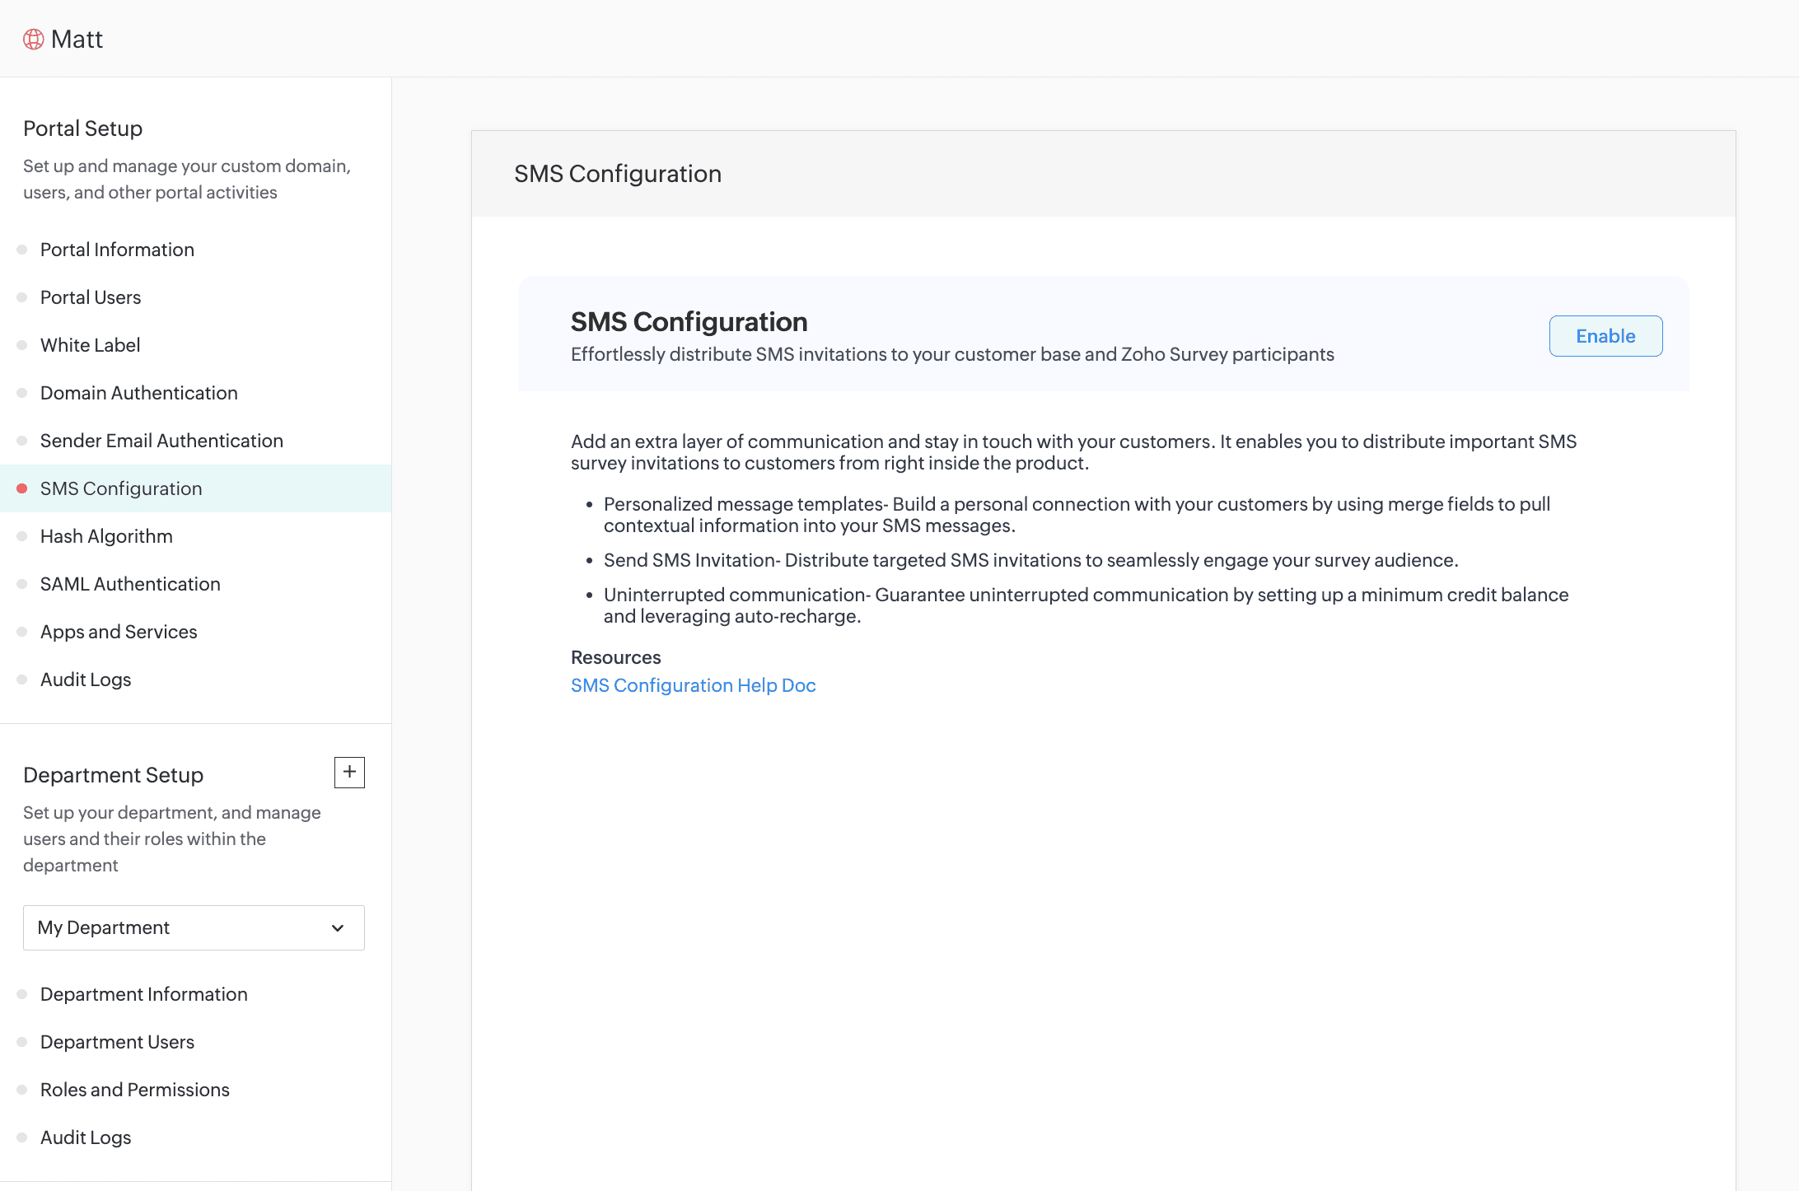This screenshot has width=1799, height=1191.
Task: Click the red bullet beside SMS Configuration
Action: coord(22,488)
